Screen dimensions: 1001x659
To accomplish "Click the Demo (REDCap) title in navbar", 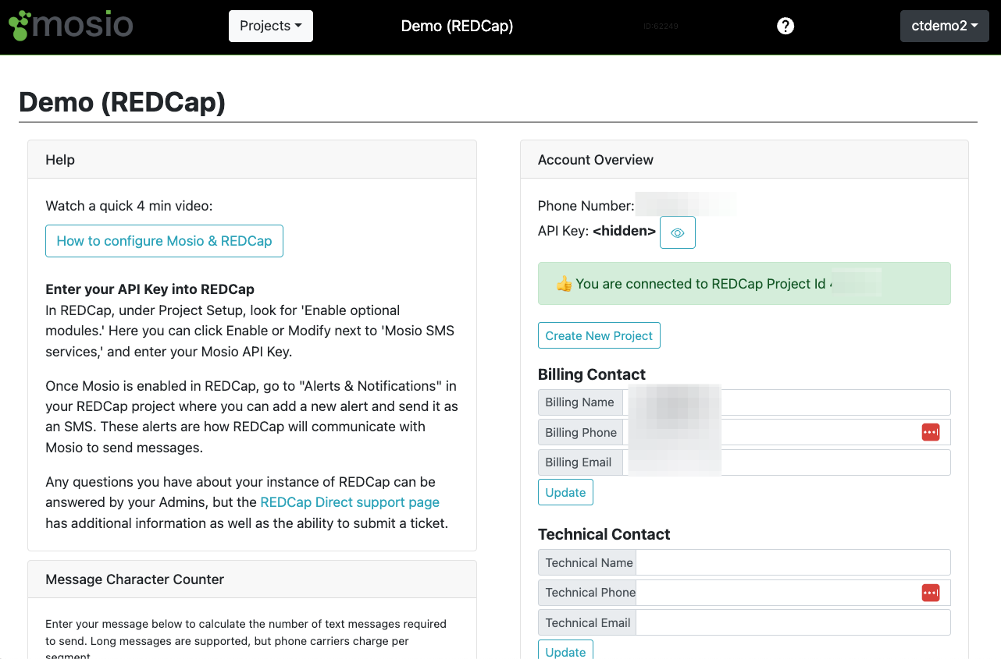I will [457, 26].
